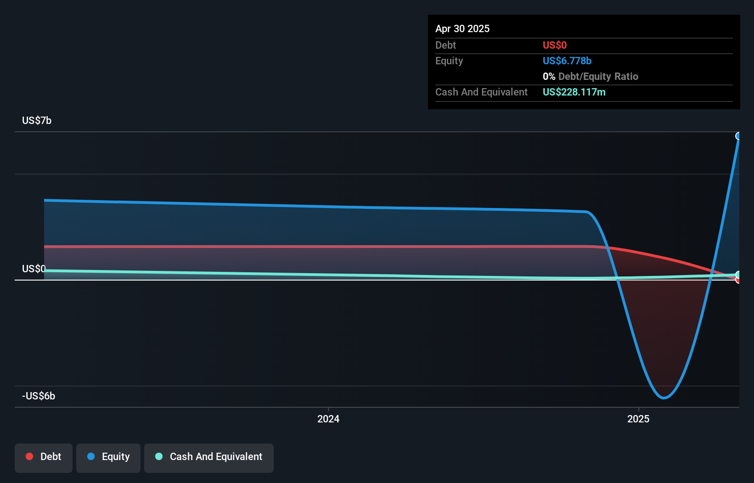Image resolution: width=754 pixels, height=483 pixels.
Task: Click the Apr 30 2025 tooltip date
Action: click(x=462, y=28)
